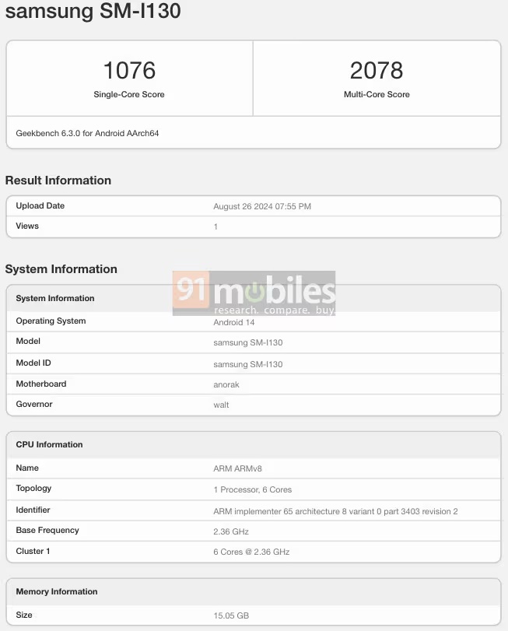The height and width of the screenshot is (631, 508).
Task: Click the Single-Core Score label
Action: (x=129, y=94)
